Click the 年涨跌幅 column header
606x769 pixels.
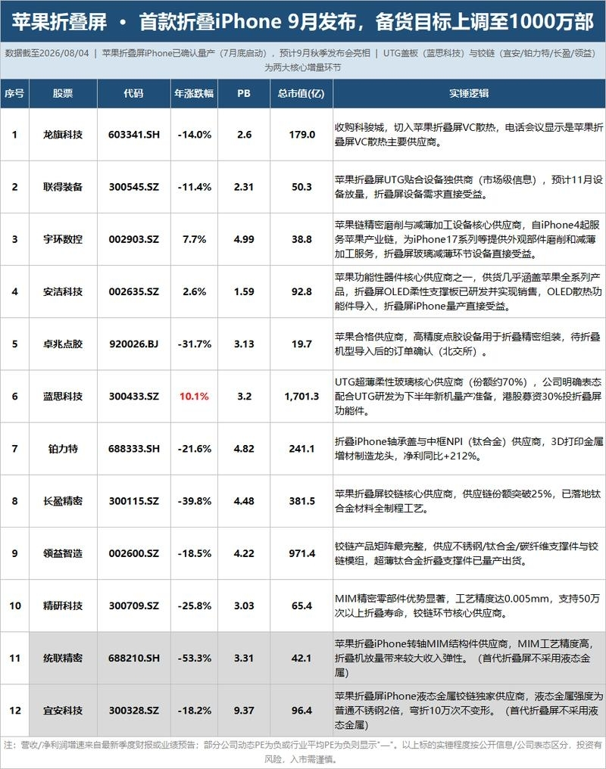click(x=194, y=93)
